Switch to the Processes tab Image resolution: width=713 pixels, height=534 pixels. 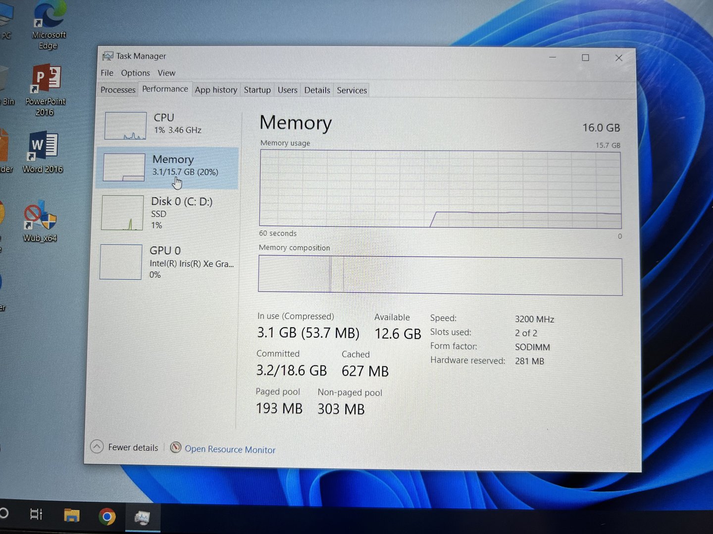click(118, 90)
